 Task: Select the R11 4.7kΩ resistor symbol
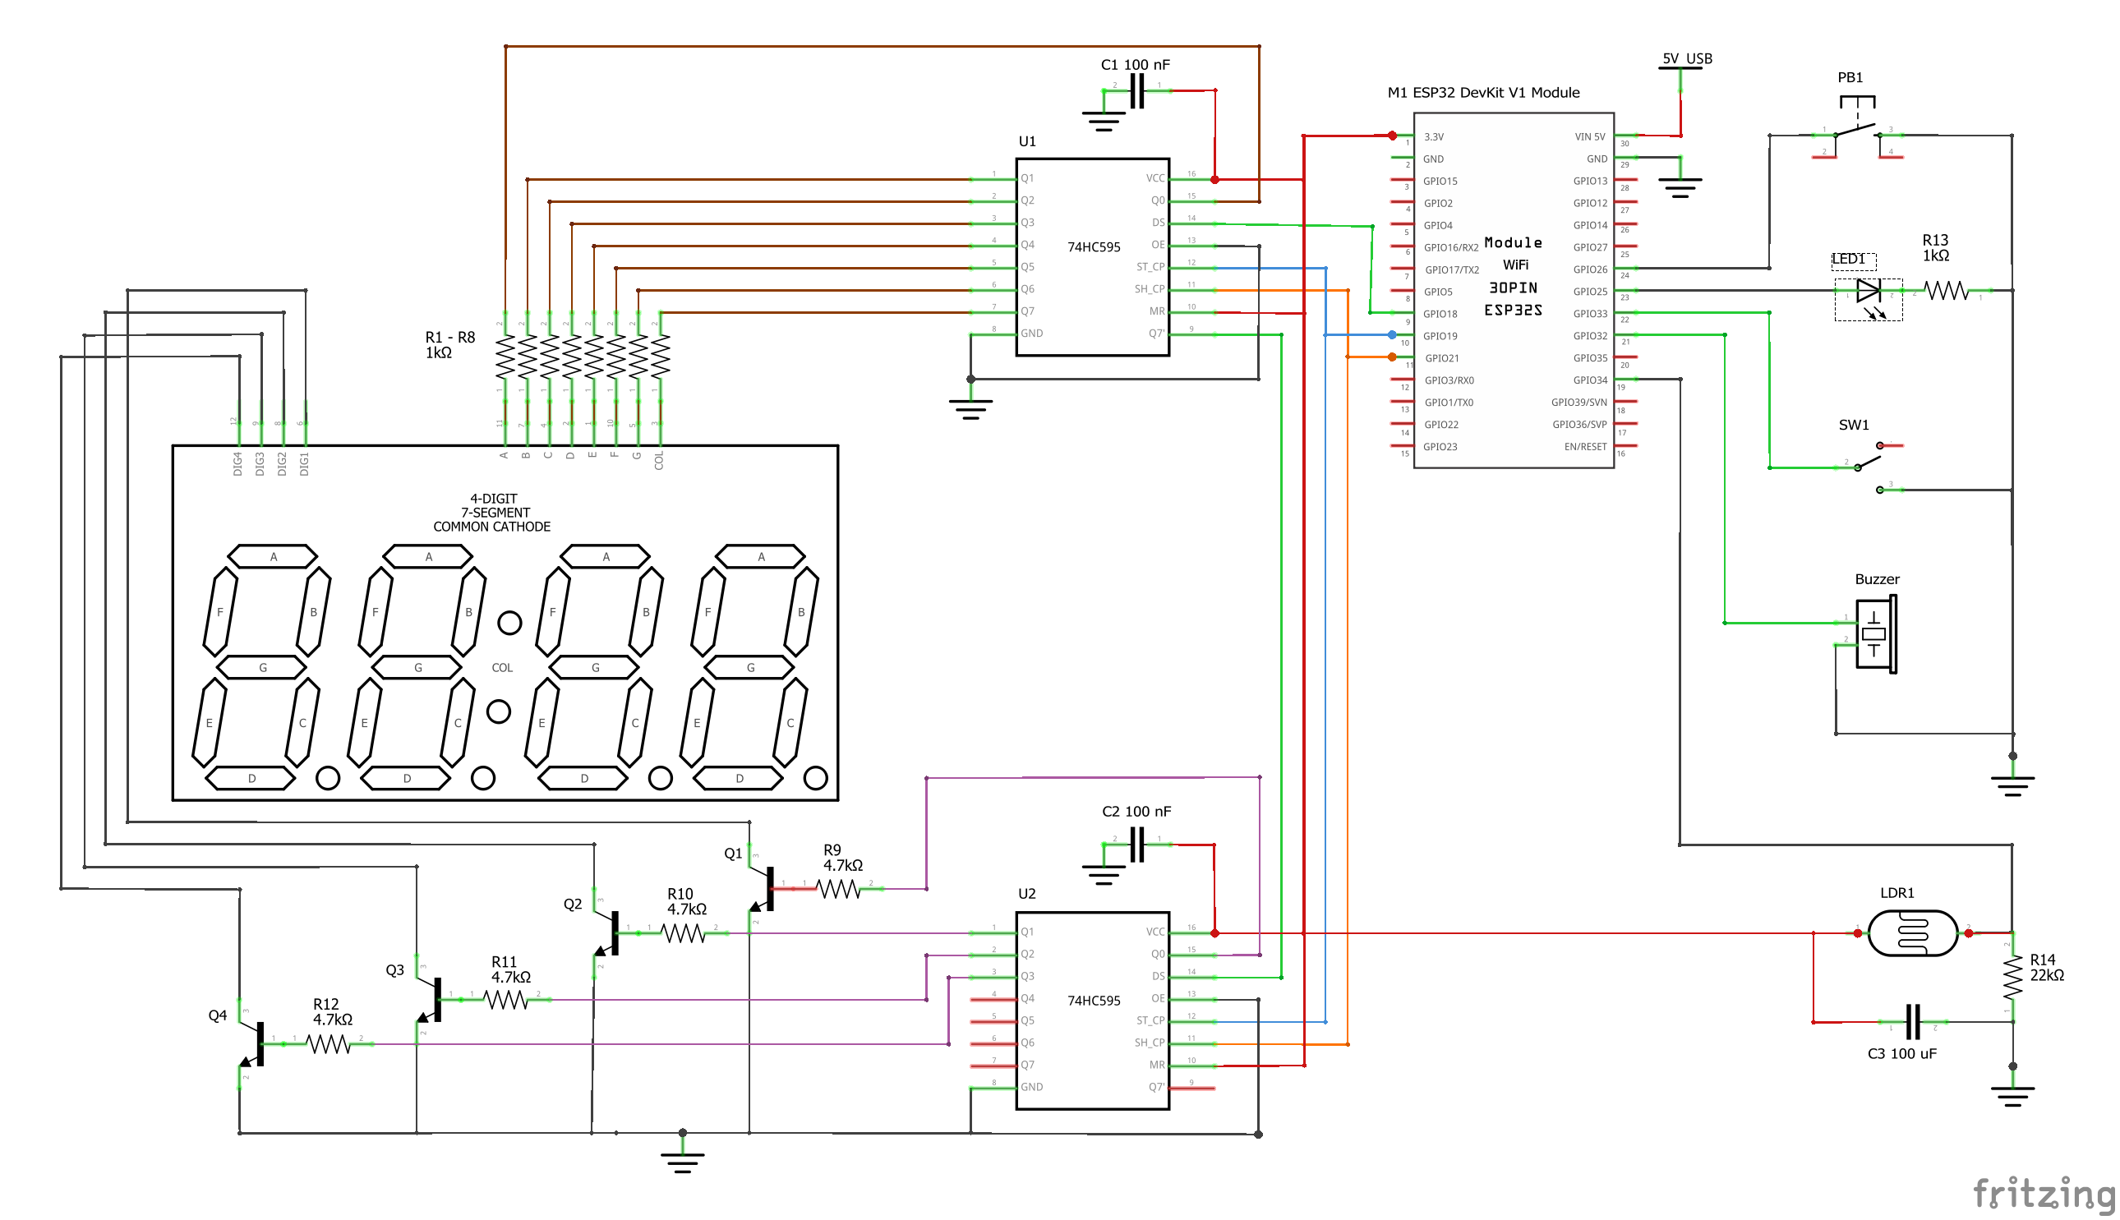point(506,1000)
